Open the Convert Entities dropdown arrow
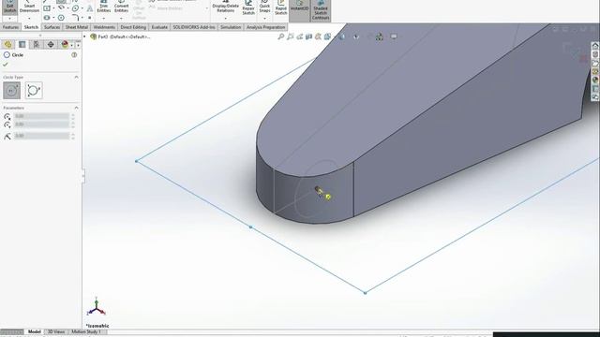This screenshot has width=600, height=337. point(121,18)
